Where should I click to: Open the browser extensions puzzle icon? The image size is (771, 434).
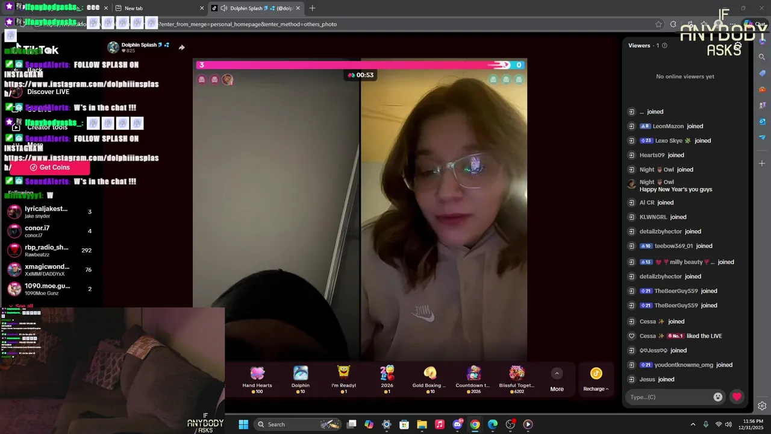click(673, 24)
